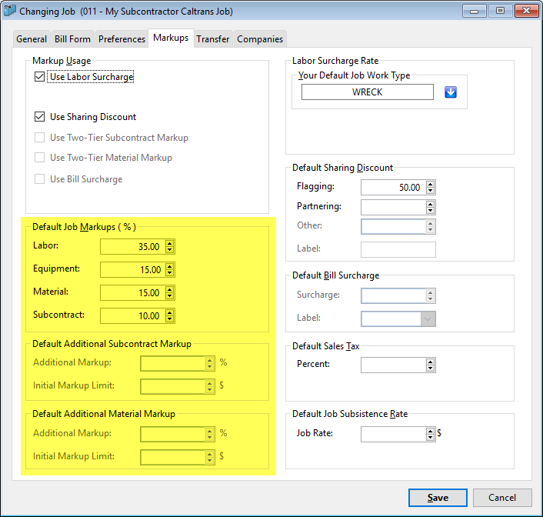Screen dimensions: 543x517
Task: Click the Save button
Action: point(438,498)
